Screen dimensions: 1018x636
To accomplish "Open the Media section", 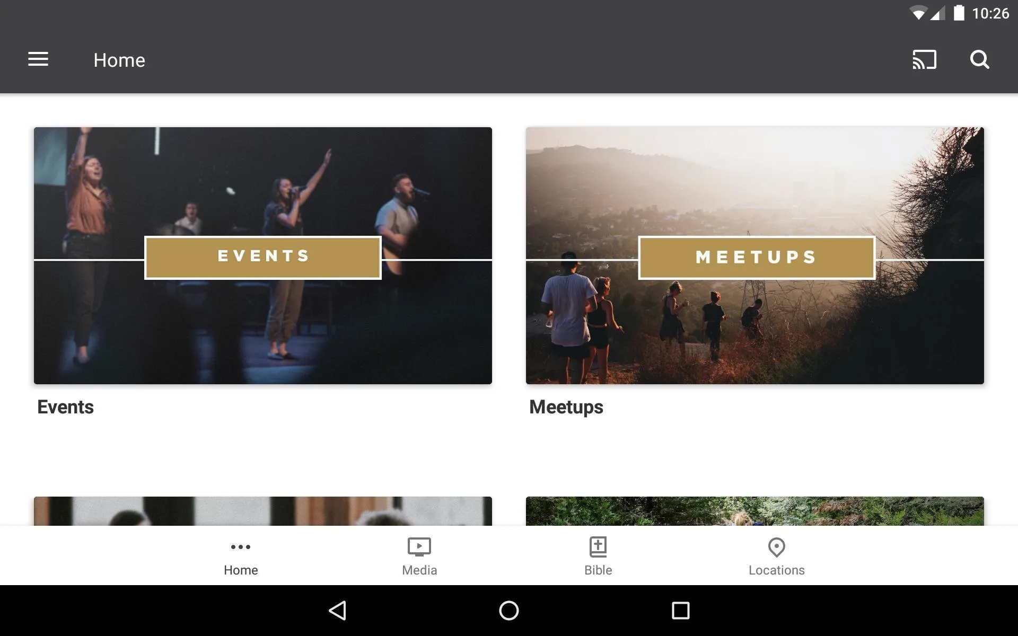I will pyautogui.click(x=419, y=555).
